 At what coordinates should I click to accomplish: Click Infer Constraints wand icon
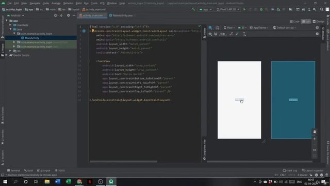[237, 34]
